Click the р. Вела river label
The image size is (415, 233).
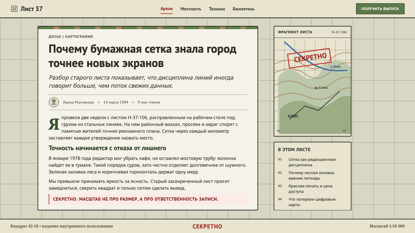point(336,67)
